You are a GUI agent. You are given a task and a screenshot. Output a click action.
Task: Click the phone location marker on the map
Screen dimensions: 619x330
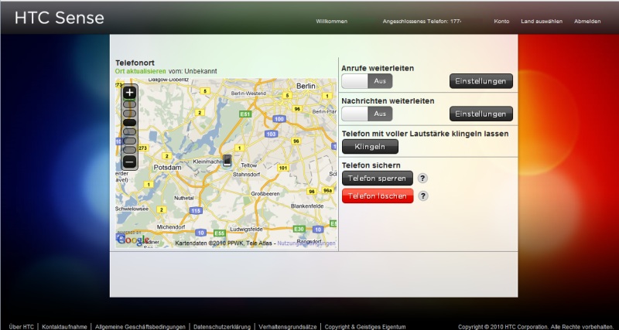pyautogui.click(x=227, y=160)
